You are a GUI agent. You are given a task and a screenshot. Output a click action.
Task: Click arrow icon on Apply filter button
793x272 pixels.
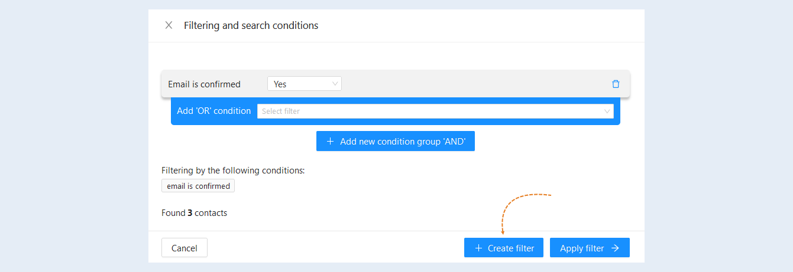(615, 248)
